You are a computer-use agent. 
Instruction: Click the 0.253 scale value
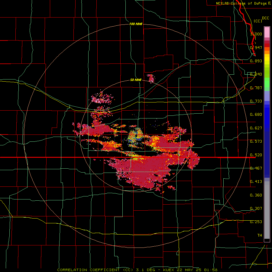(x=256, y=222)
